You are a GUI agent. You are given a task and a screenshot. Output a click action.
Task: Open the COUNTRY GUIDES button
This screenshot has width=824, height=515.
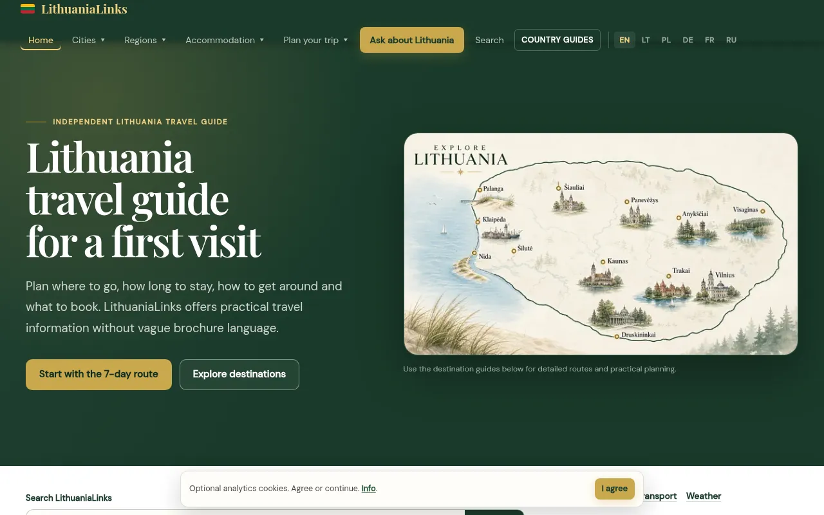[x=557, y=40]
